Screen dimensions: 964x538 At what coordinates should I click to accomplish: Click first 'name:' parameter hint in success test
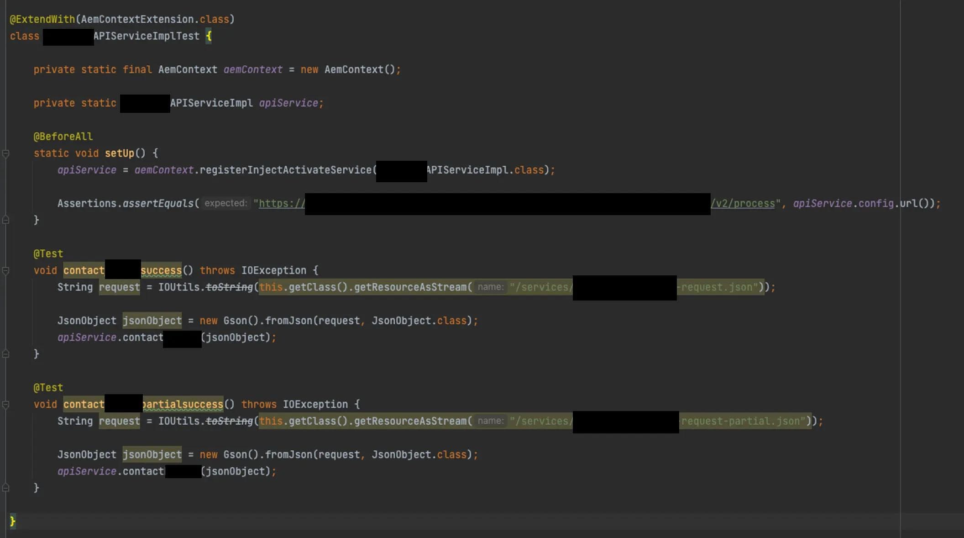pos(490,287)
